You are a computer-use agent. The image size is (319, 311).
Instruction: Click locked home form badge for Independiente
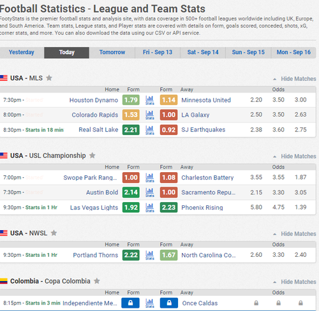click(130, 303)
